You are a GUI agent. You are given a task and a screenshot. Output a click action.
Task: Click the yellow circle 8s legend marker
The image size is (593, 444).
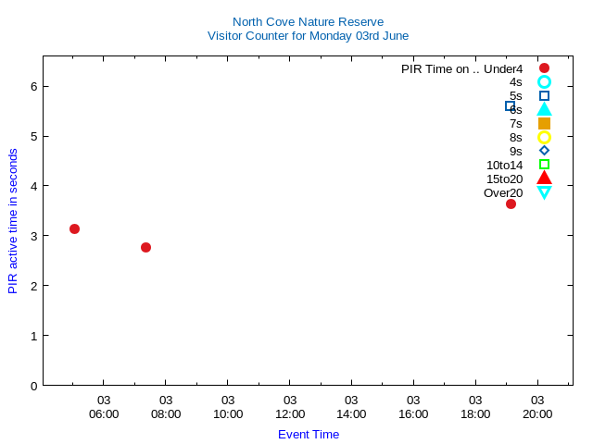544,137
